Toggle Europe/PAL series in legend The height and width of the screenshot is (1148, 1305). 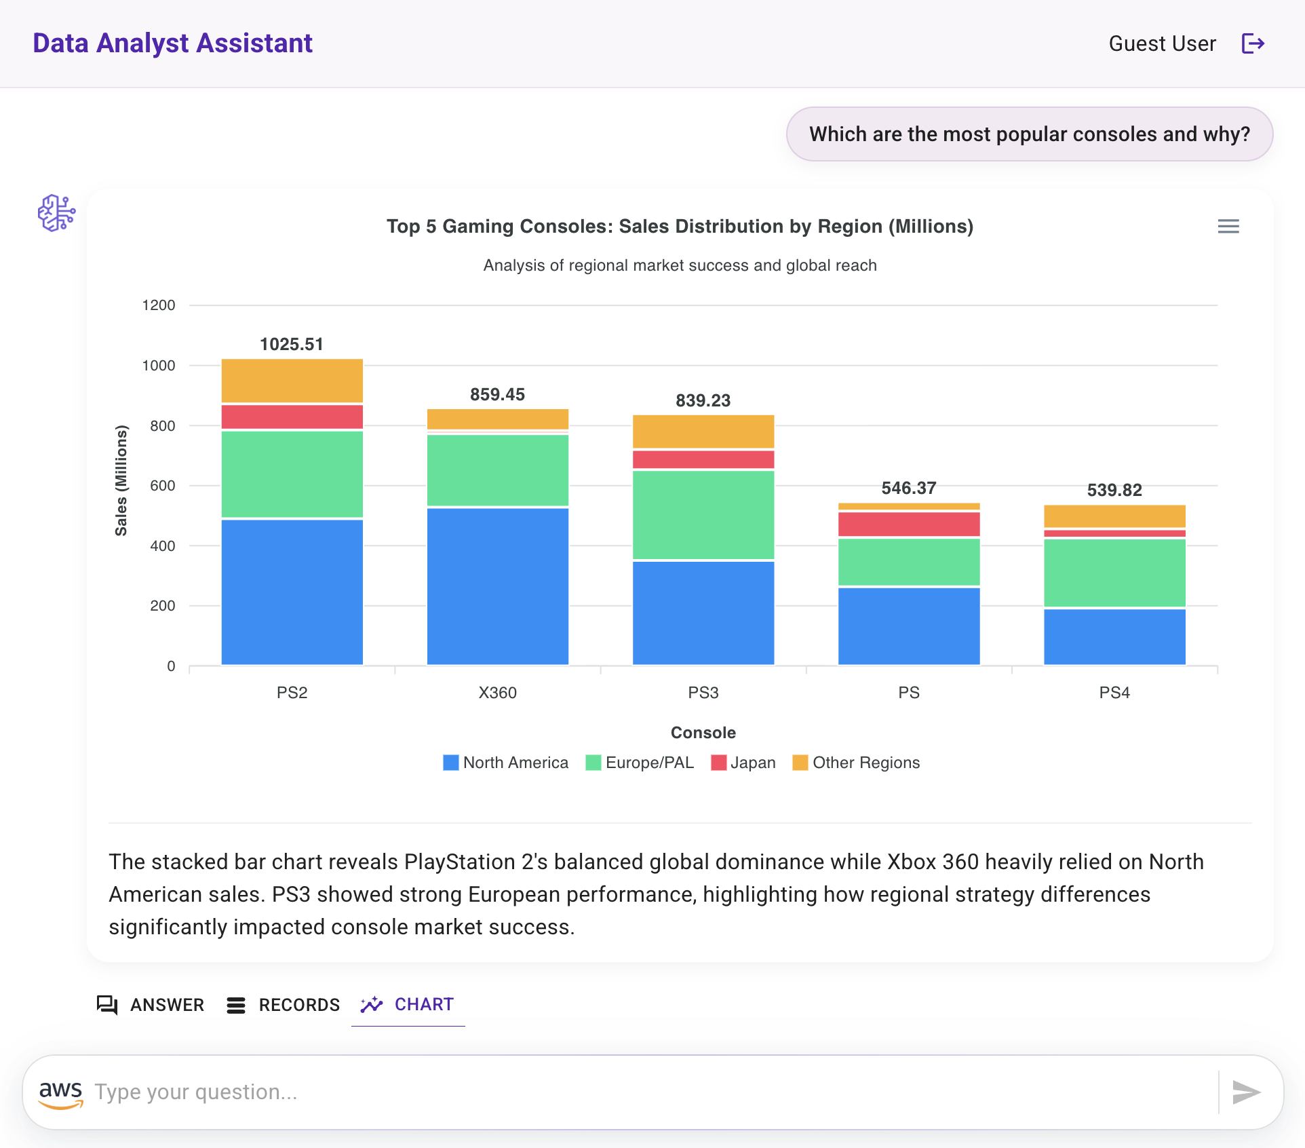[x=640, y=763]
